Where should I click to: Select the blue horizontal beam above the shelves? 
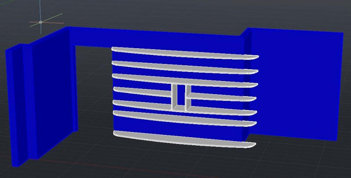point(157,38)
